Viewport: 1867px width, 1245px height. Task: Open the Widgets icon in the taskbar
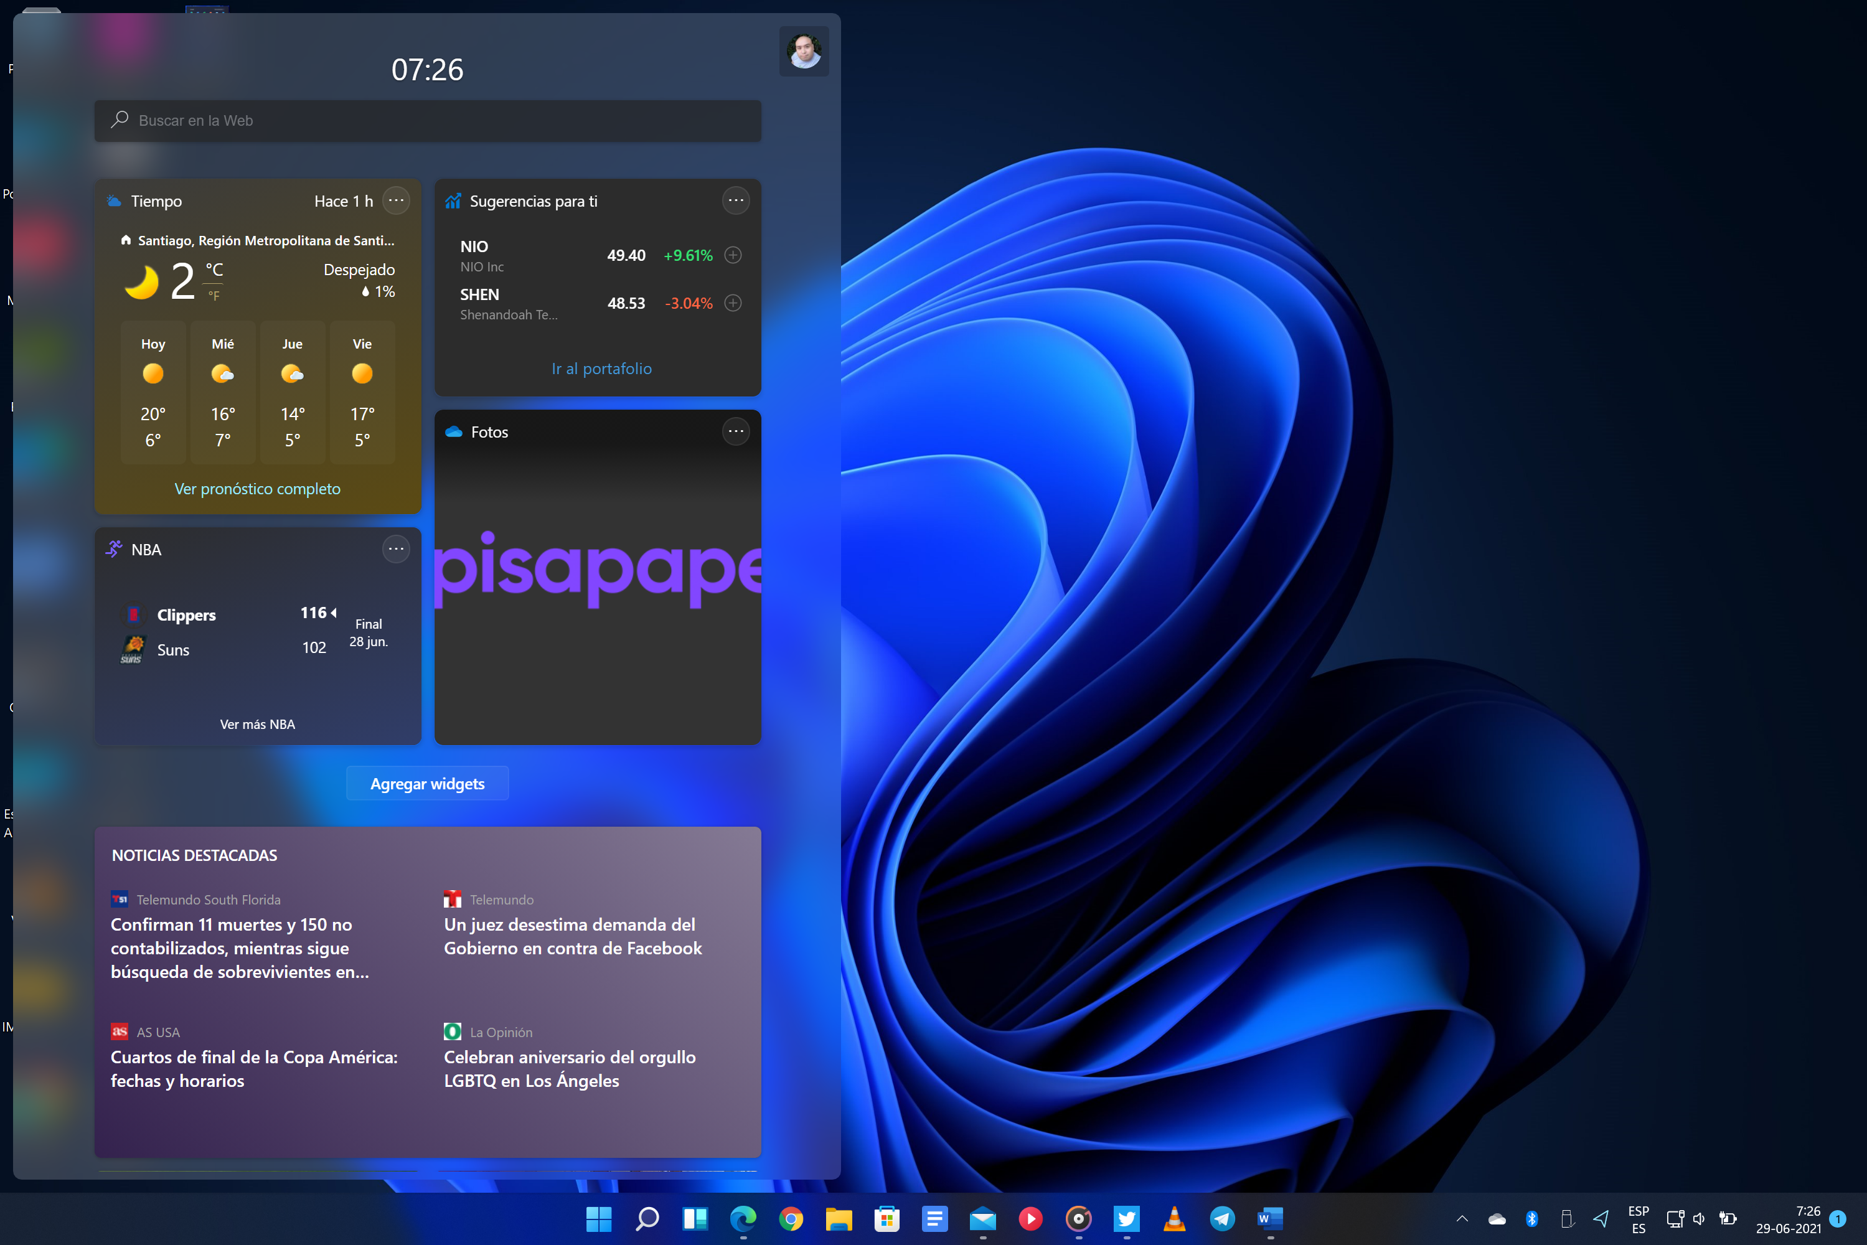click(695, 1218)
